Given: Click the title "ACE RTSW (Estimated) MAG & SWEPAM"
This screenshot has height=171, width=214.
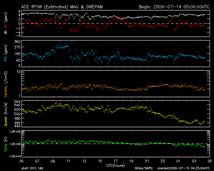Looking at the screenshot, I should [62, 7].
